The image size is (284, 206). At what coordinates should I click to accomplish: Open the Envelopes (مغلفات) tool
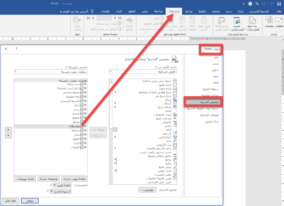click(x=279, y=22)
